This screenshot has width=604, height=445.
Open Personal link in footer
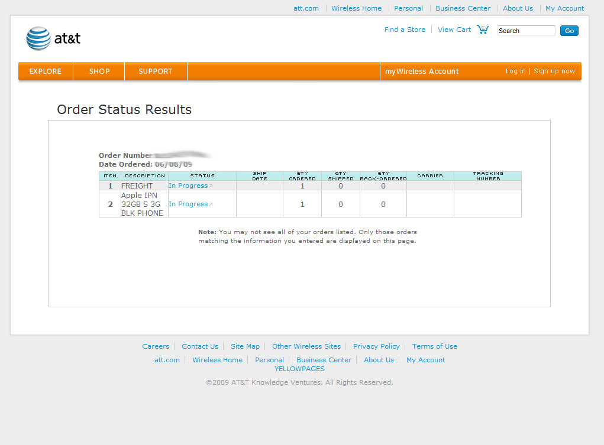pos(269,360)
